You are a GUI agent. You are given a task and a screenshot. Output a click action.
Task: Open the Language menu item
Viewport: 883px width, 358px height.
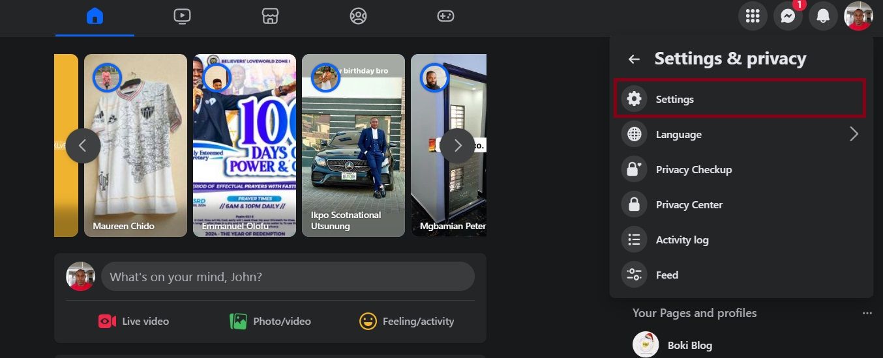(x=740, y=134)
